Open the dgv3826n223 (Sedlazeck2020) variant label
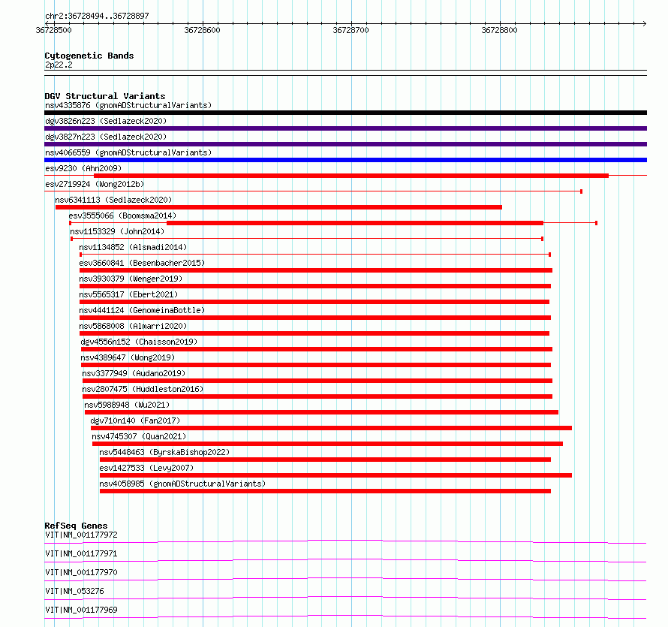 coord(106,121)
